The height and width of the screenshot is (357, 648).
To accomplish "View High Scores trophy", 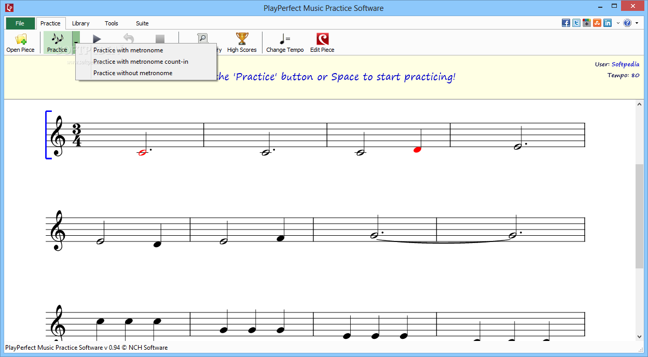I will click(242, 42).
